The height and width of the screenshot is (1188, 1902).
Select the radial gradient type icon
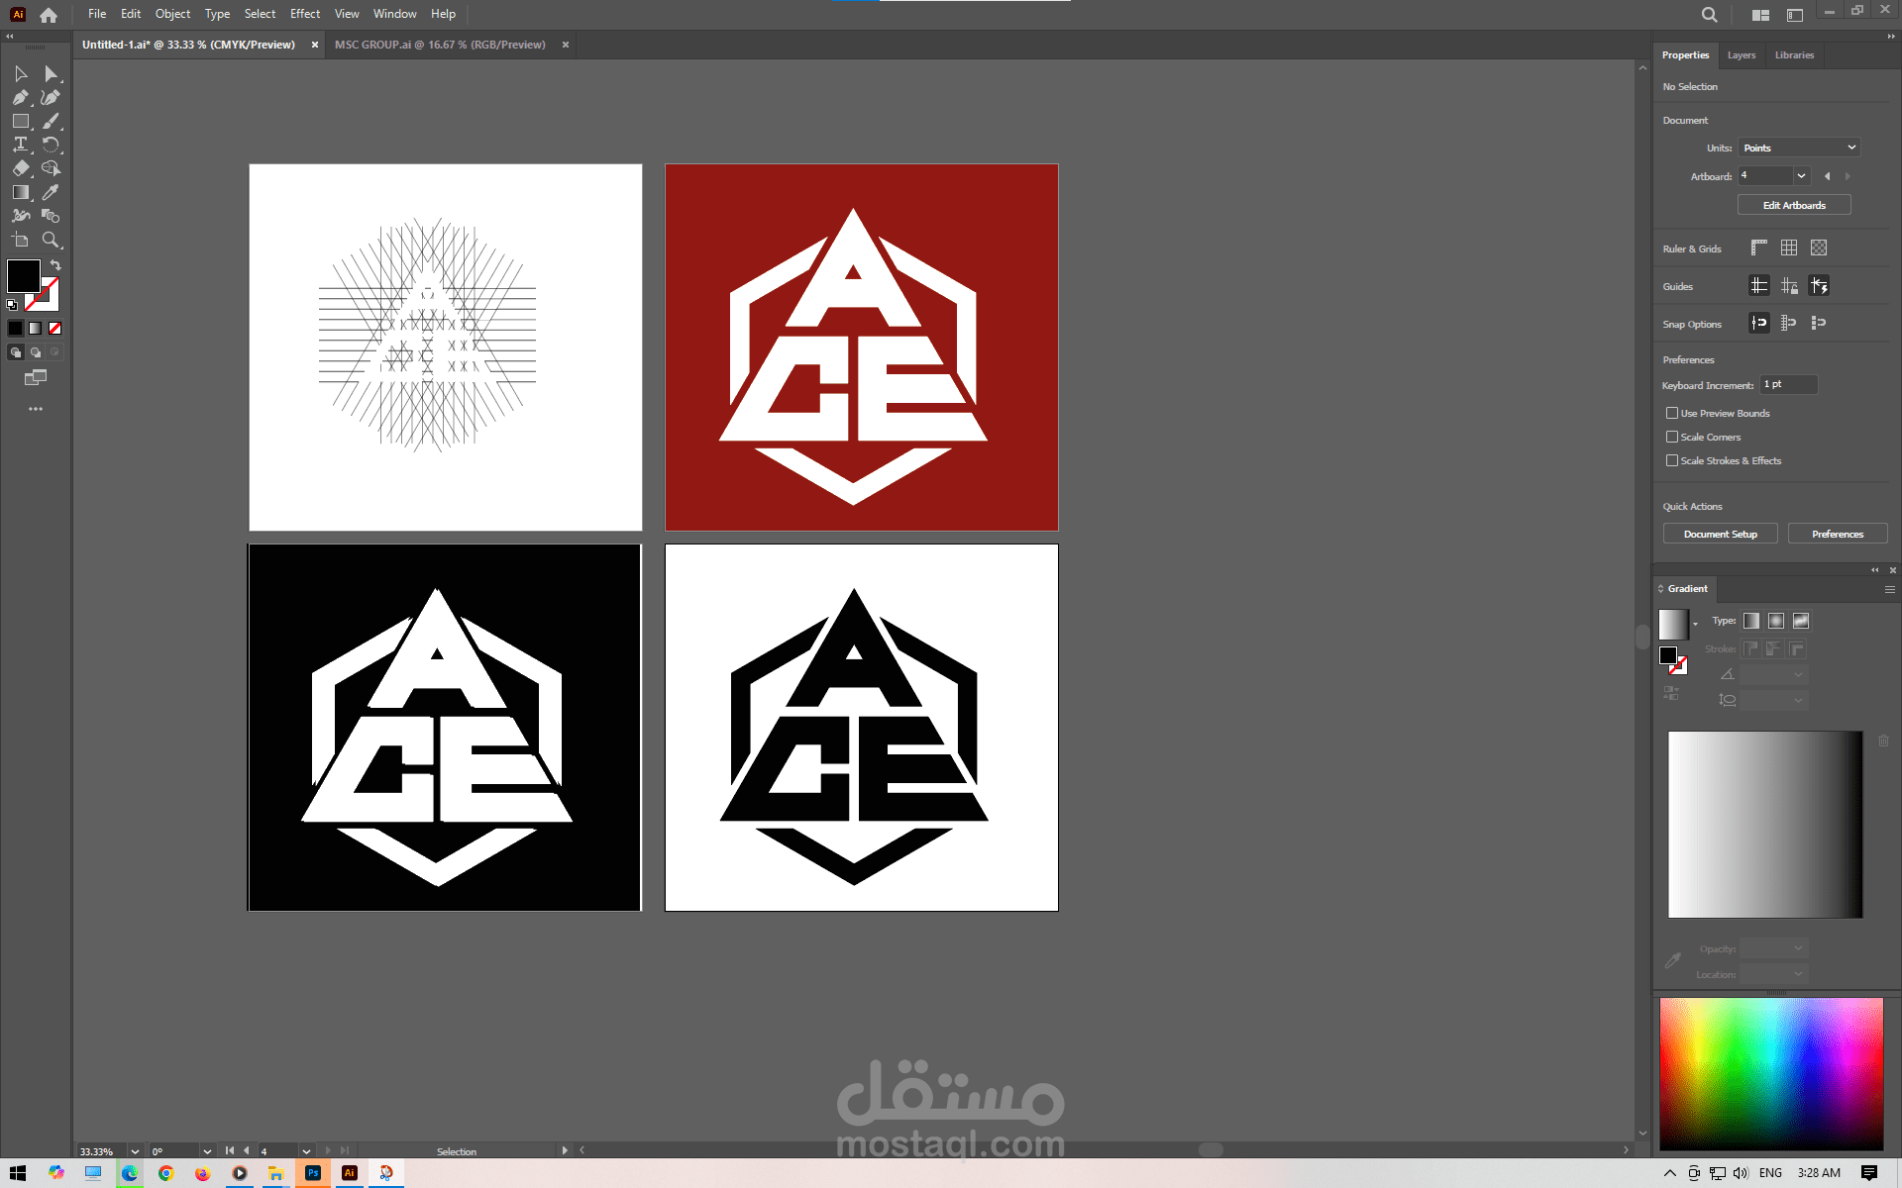pyautogui.click(x=1776, y=621)
